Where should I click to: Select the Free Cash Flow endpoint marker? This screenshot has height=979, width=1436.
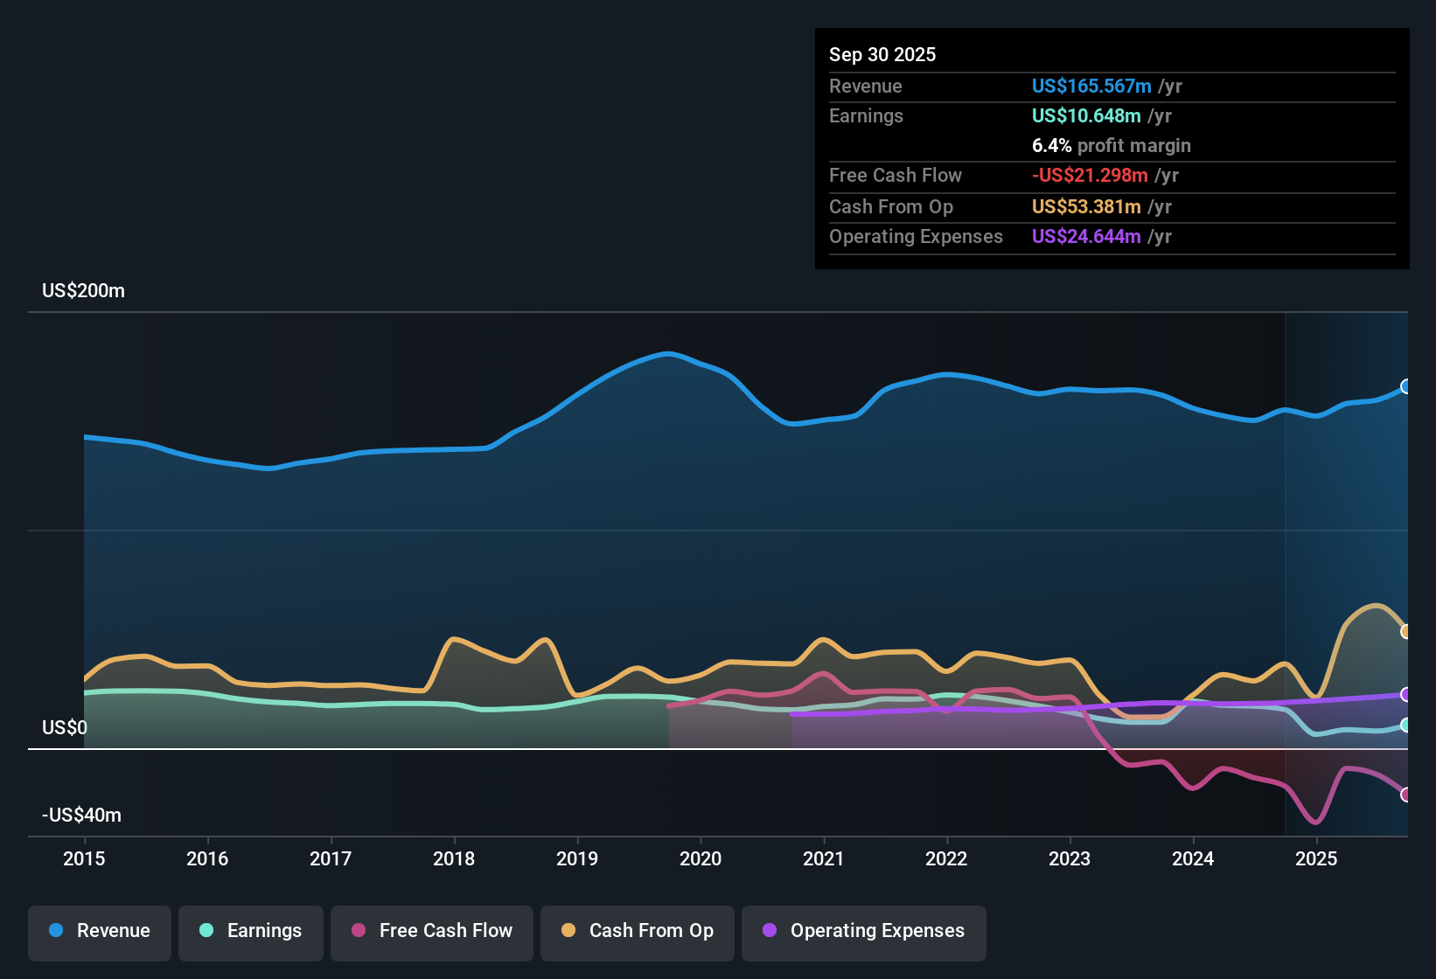coord(1406,795)
